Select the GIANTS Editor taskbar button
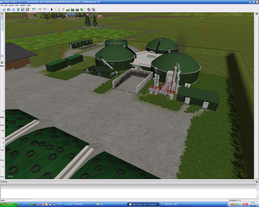 (x=143, y=205)
